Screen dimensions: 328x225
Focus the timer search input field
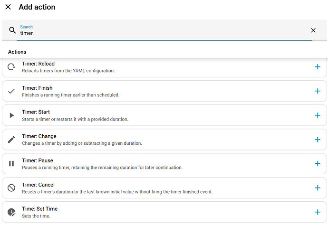click(x=162, y=33)
